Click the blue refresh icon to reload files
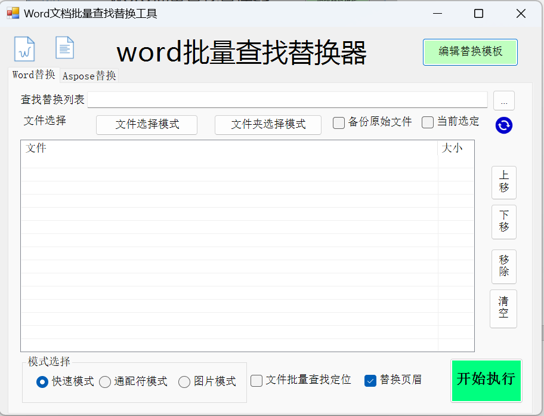The image size is (544, 416). (x=503, y=125)
